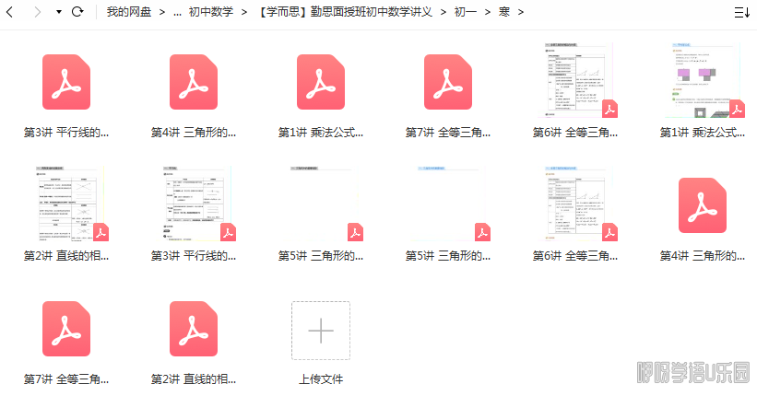Expand the collapsed '...' breadcrumb path
Screen dimensions: 757x396
[x=177, y=12]
